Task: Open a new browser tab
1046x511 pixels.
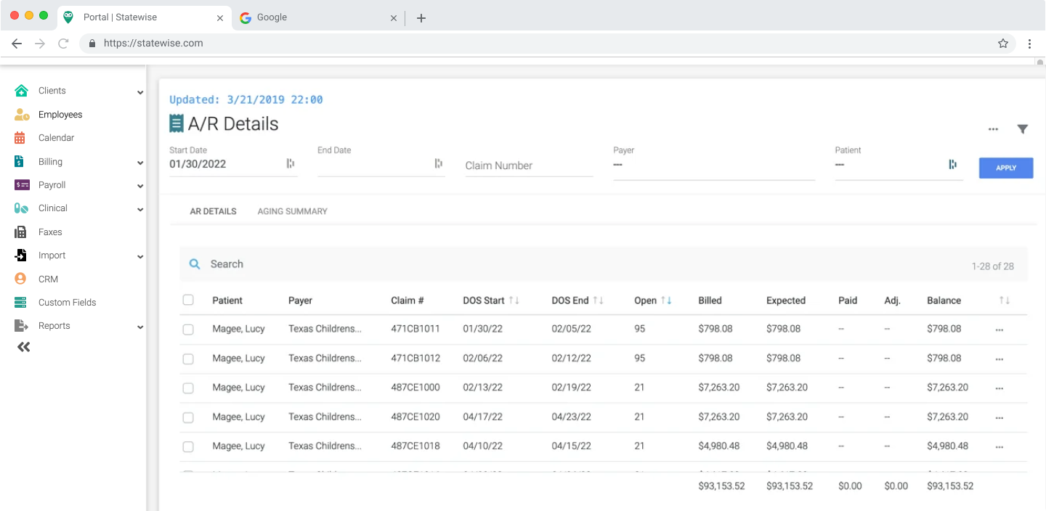Action: tap(421, 18)
